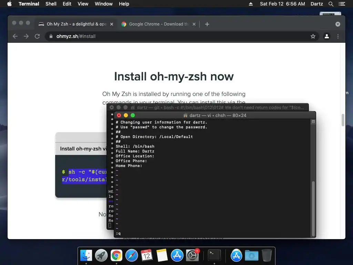
Task: Click the '# Open Directory: /Local/Default' line
Action: coord(154,137)
